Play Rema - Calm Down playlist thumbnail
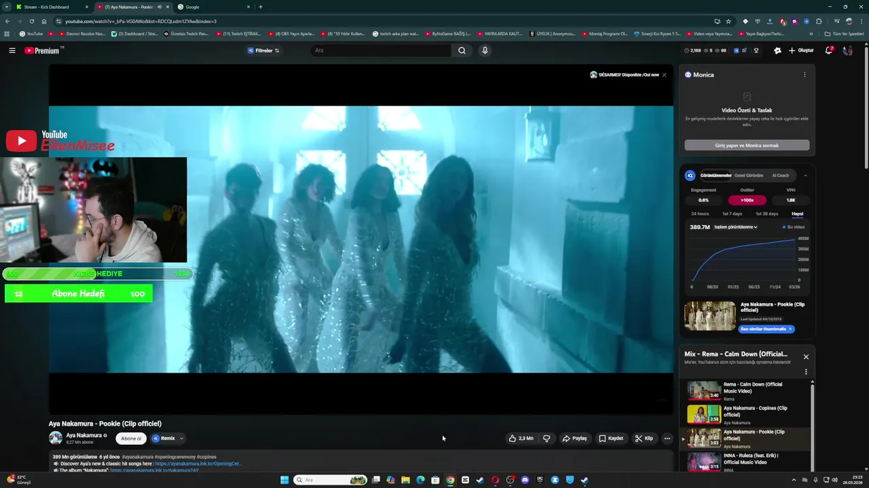This screenshot has width=869, height=488. [704, 390]
